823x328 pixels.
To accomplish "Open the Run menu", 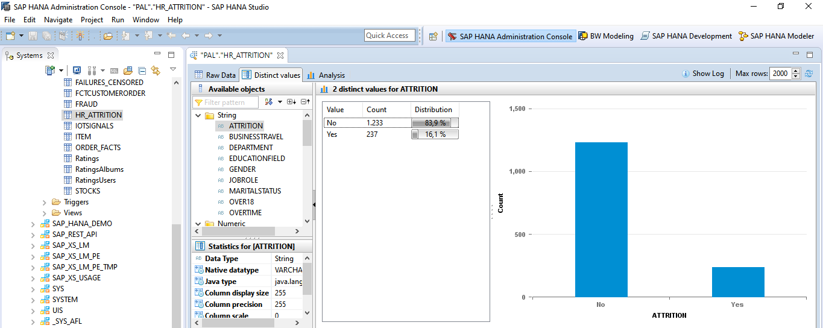I will pyautogui.click(x=118, y=20).
